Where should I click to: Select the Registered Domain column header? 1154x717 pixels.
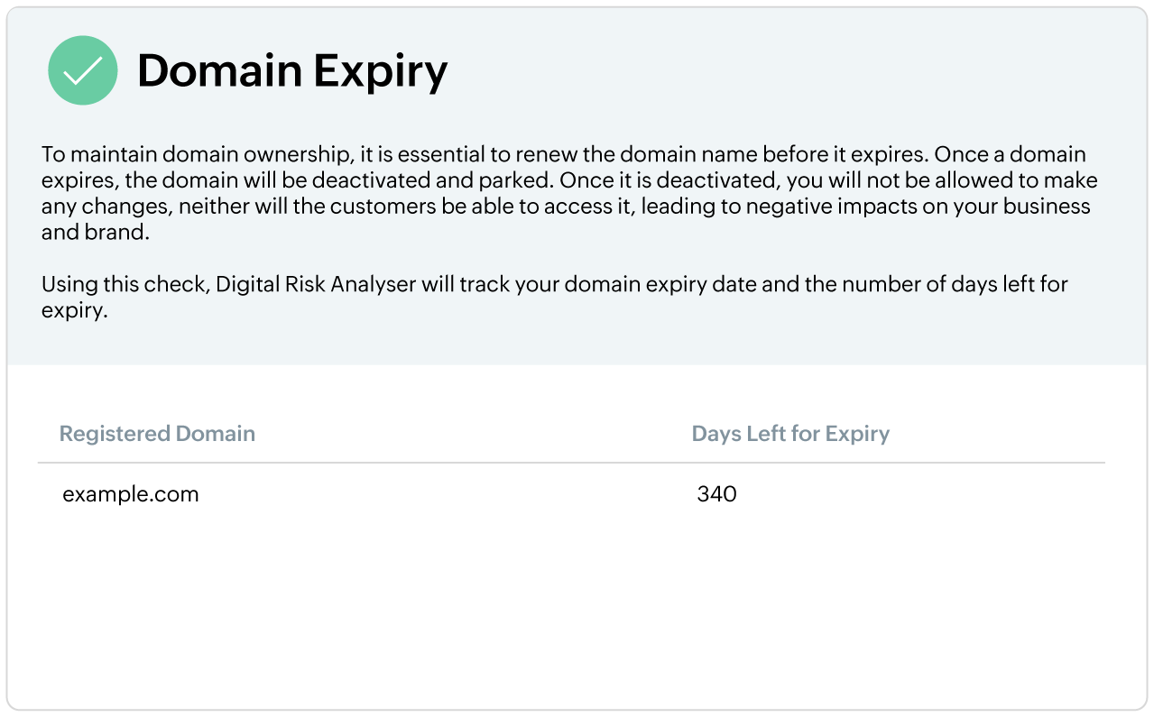[x=157, y=434]
